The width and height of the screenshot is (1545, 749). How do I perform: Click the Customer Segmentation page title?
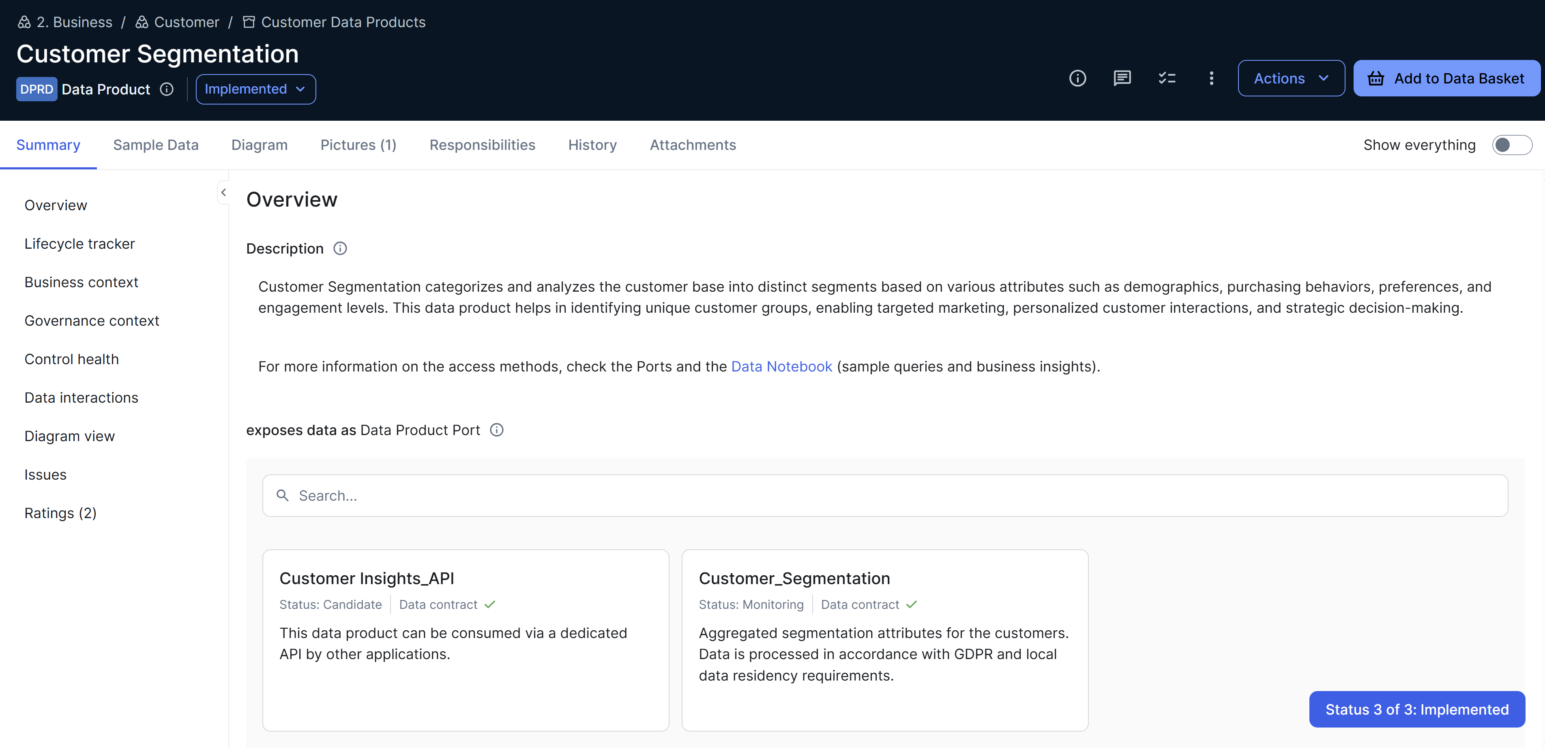157,55
